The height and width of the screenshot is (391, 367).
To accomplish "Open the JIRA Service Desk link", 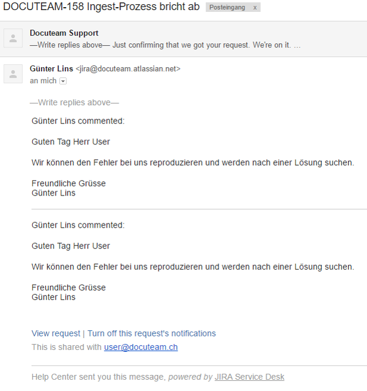I will (x=249, y=377).
